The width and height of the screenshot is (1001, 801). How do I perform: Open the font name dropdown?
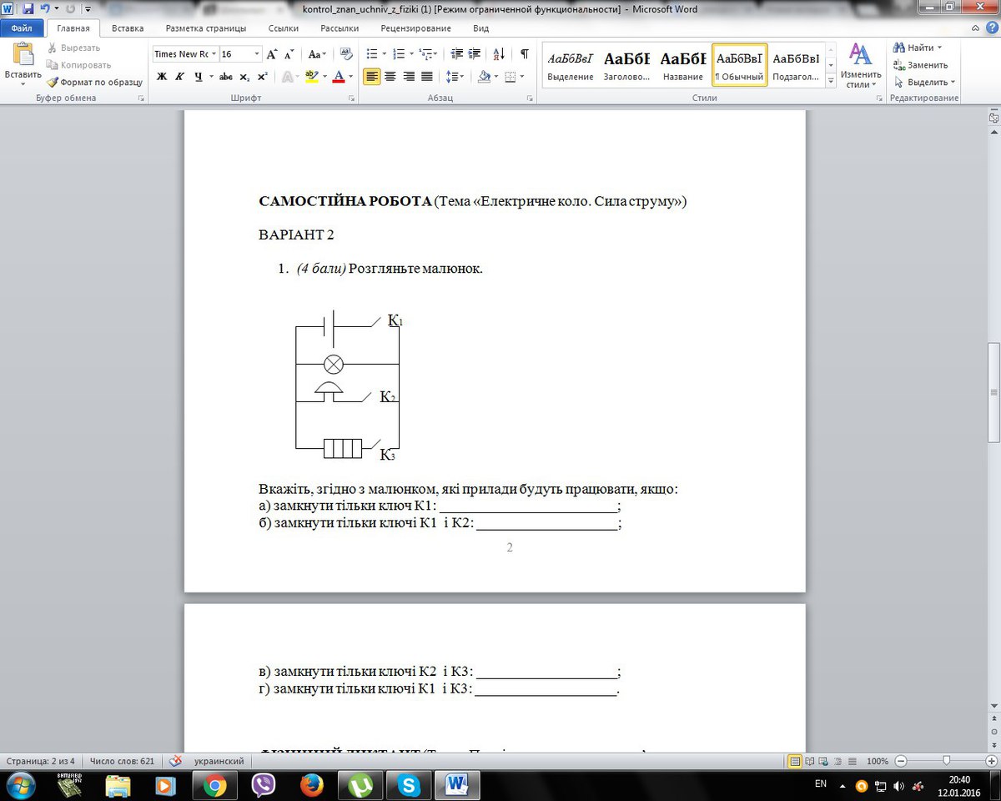[x=214, y=54]
